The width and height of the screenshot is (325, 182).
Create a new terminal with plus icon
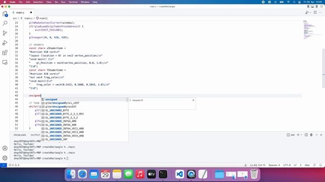point(298,135)
